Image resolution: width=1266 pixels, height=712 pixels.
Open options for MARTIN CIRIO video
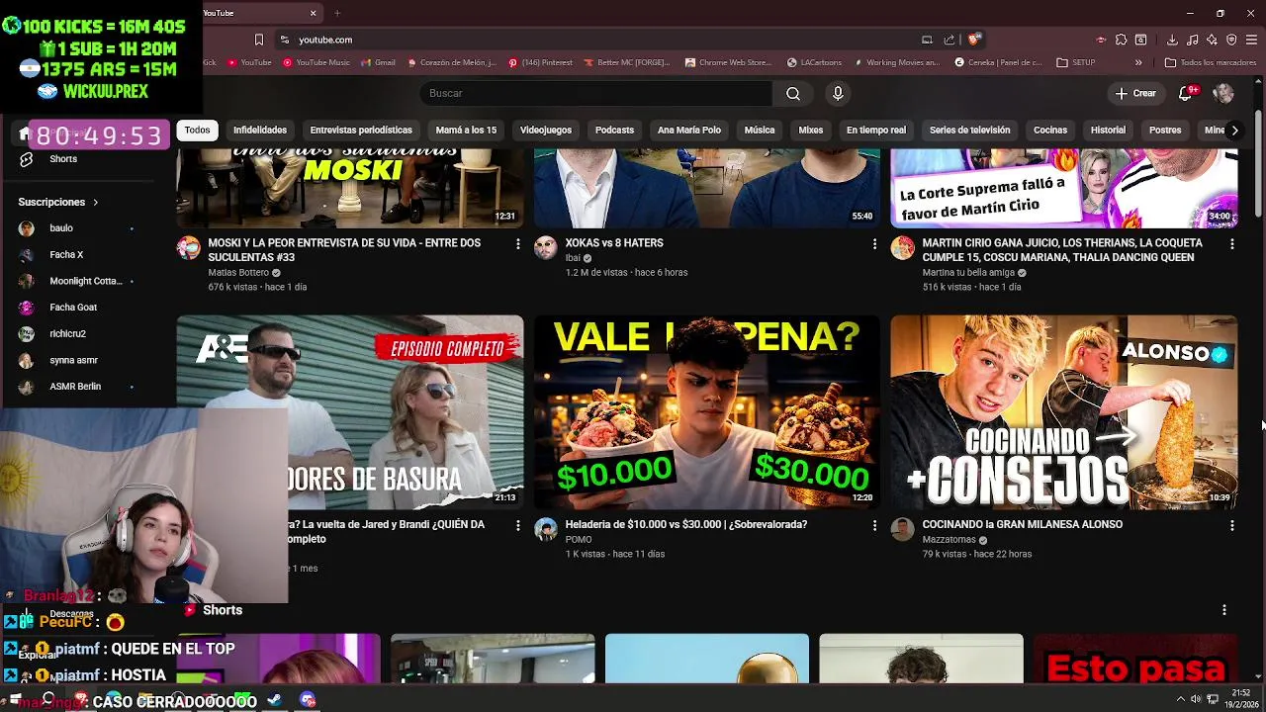pos(1231,243)
